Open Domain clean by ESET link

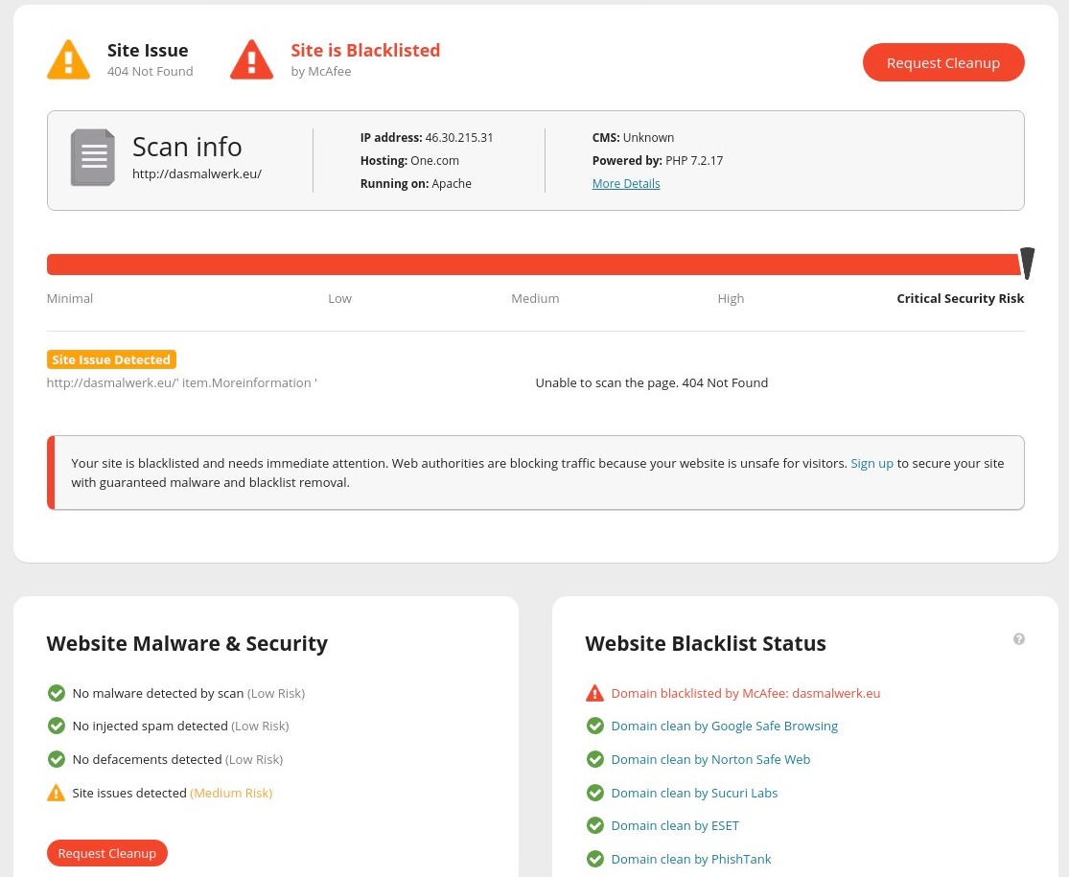click(675, 825)
